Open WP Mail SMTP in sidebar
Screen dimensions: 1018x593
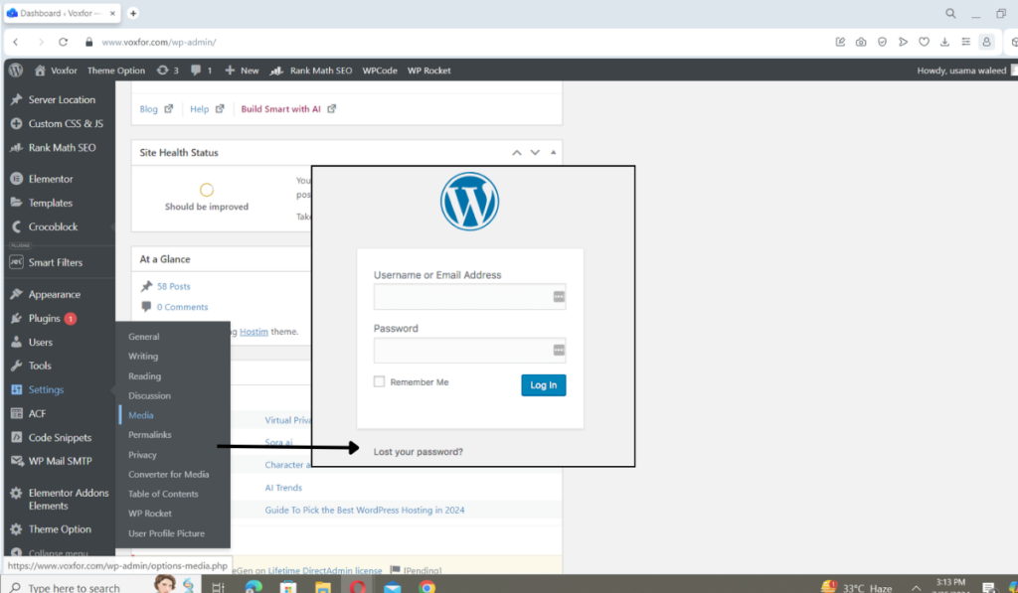(60, 462)
